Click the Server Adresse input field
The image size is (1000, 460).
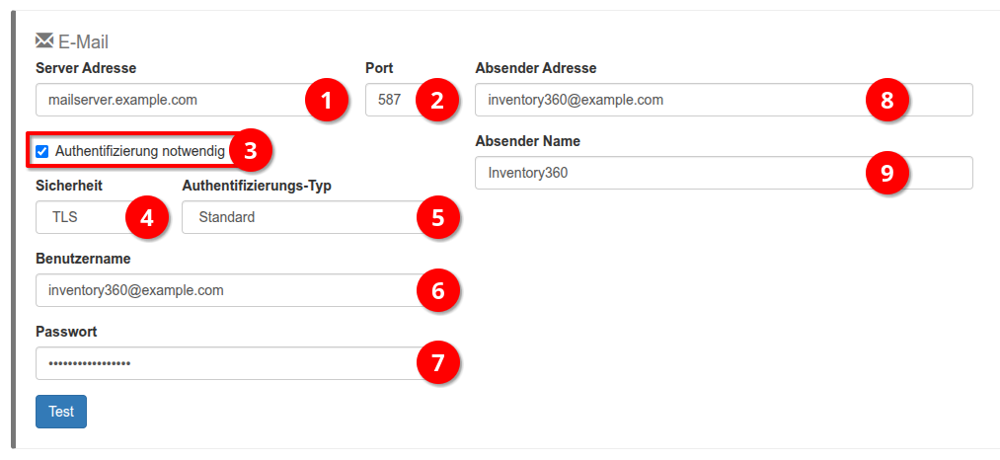168,100
